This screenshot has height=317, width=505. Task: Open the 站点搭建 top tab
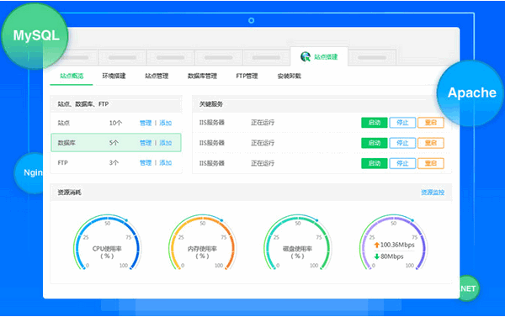(x=319, y=56)
